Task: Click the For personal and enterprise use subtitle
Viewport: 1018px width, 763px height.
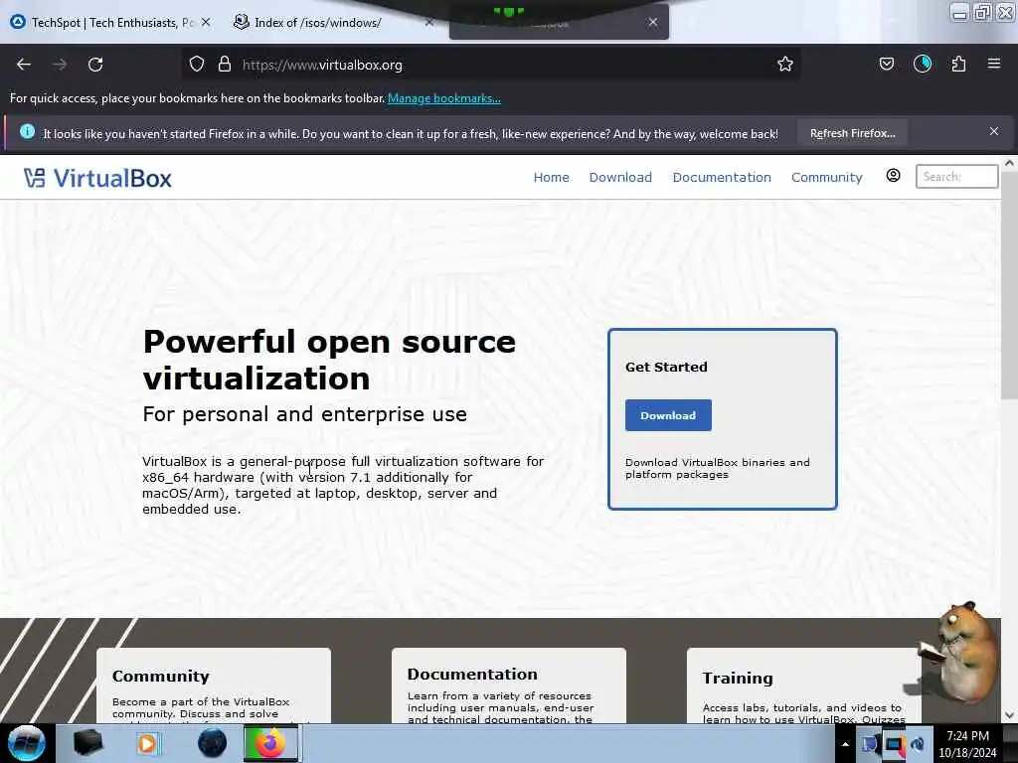Action: (304, 414)
